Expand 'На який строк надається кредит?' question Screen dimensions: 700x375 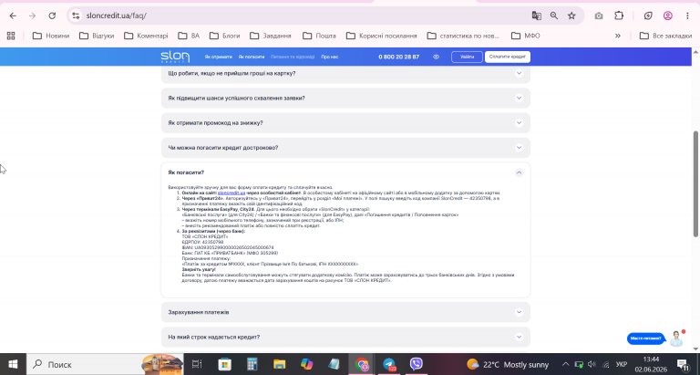tap(345, 337)
